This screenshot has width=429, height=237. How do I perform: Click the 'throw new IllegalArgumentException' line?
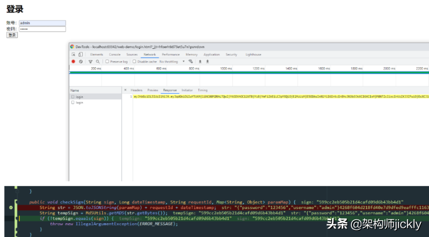click(x=114, y=224)
